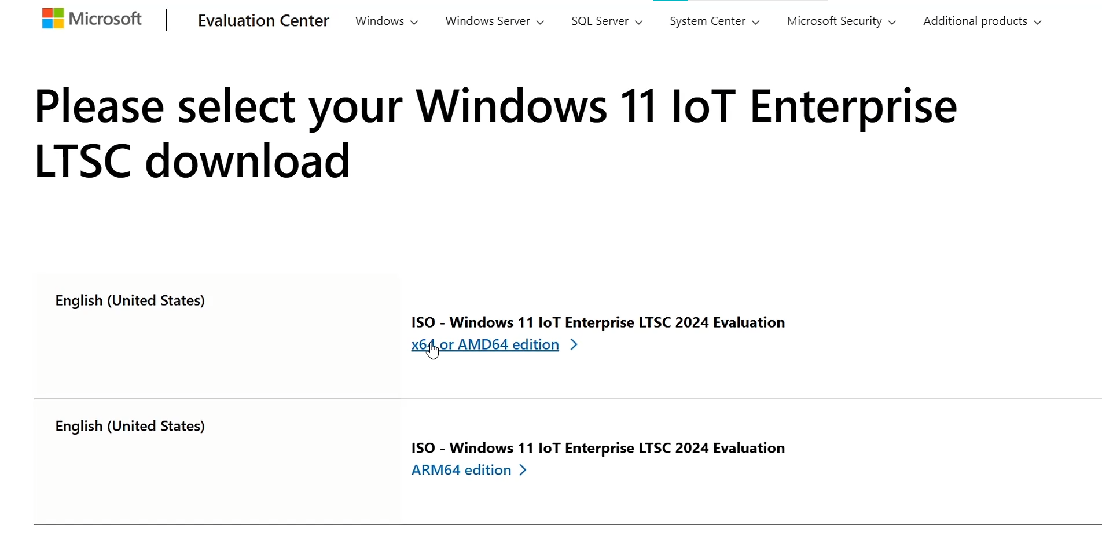Click the chevron next to ARM64 edition link

pyautogui.click(x=521, y=470)
